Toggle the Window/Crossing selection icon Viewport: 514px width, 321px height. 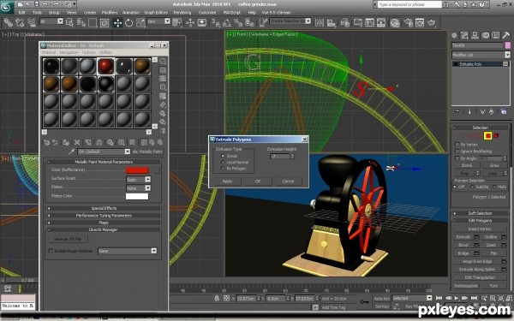pyautogui.click(x=105, y=22)
